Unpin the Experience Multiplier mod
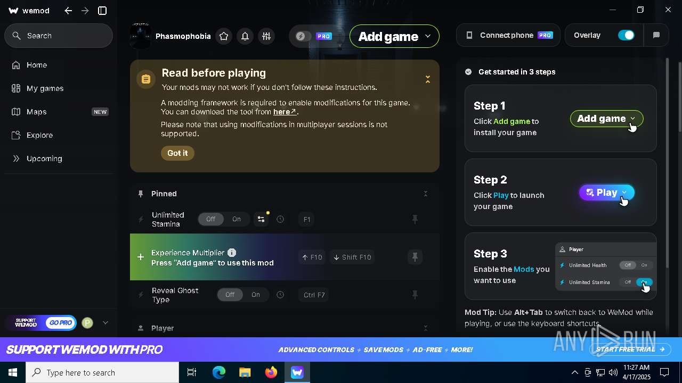The width and height of the screenshot is (682, 383). [415, 257]
